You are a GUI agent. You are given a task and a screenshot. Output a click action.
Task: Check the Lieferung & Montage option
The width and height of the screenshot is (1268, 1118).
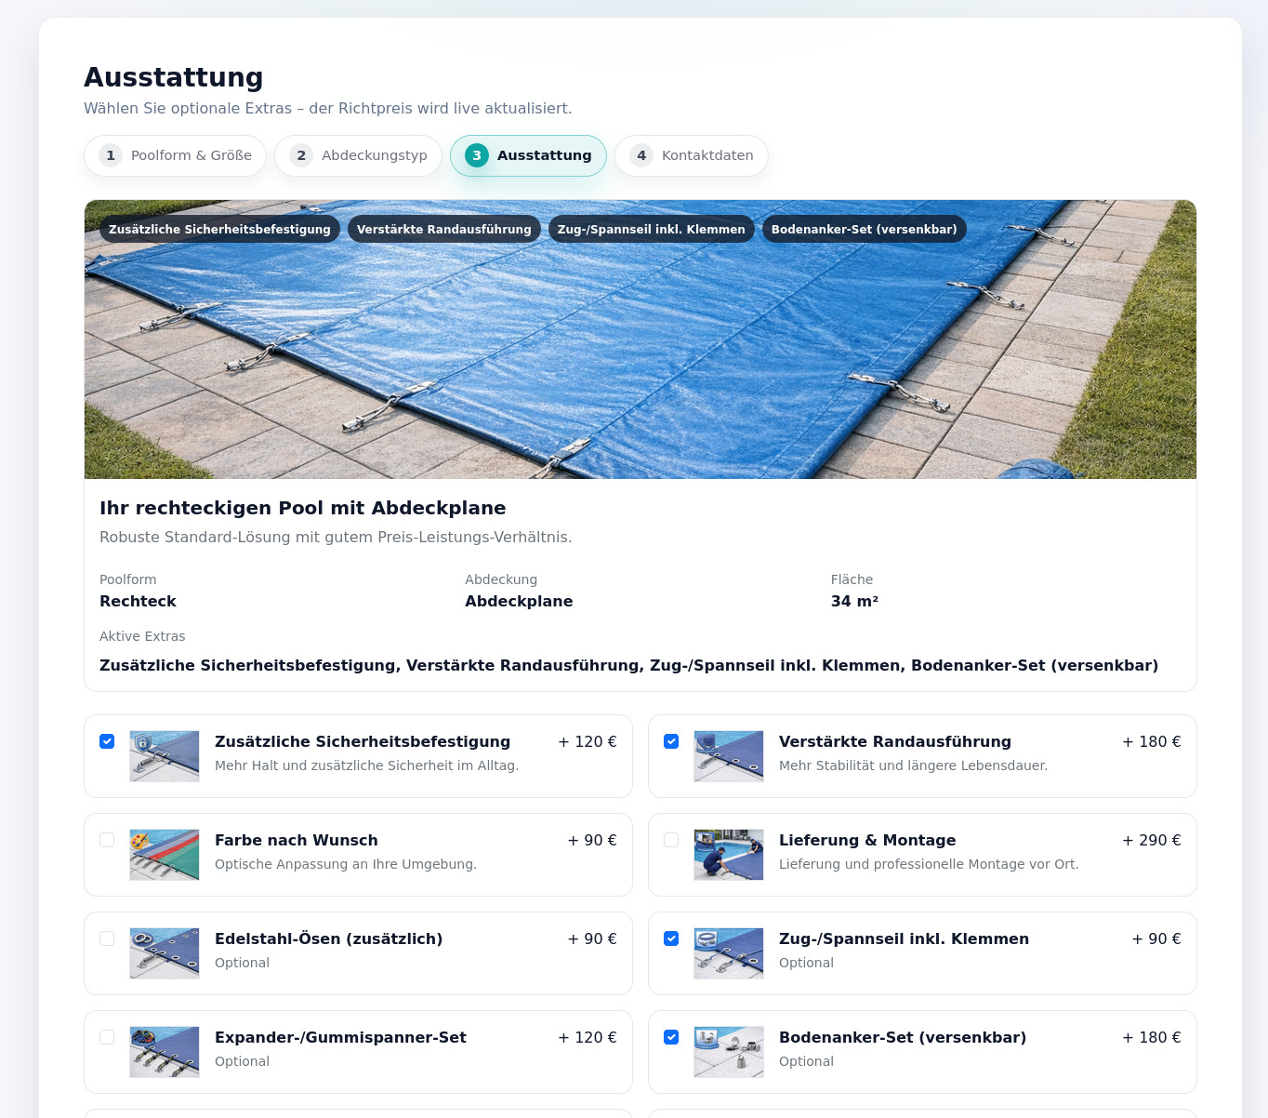(x=671, y=840)
